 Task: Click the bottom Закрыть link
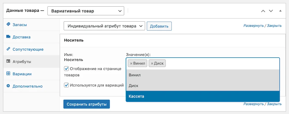274,104
